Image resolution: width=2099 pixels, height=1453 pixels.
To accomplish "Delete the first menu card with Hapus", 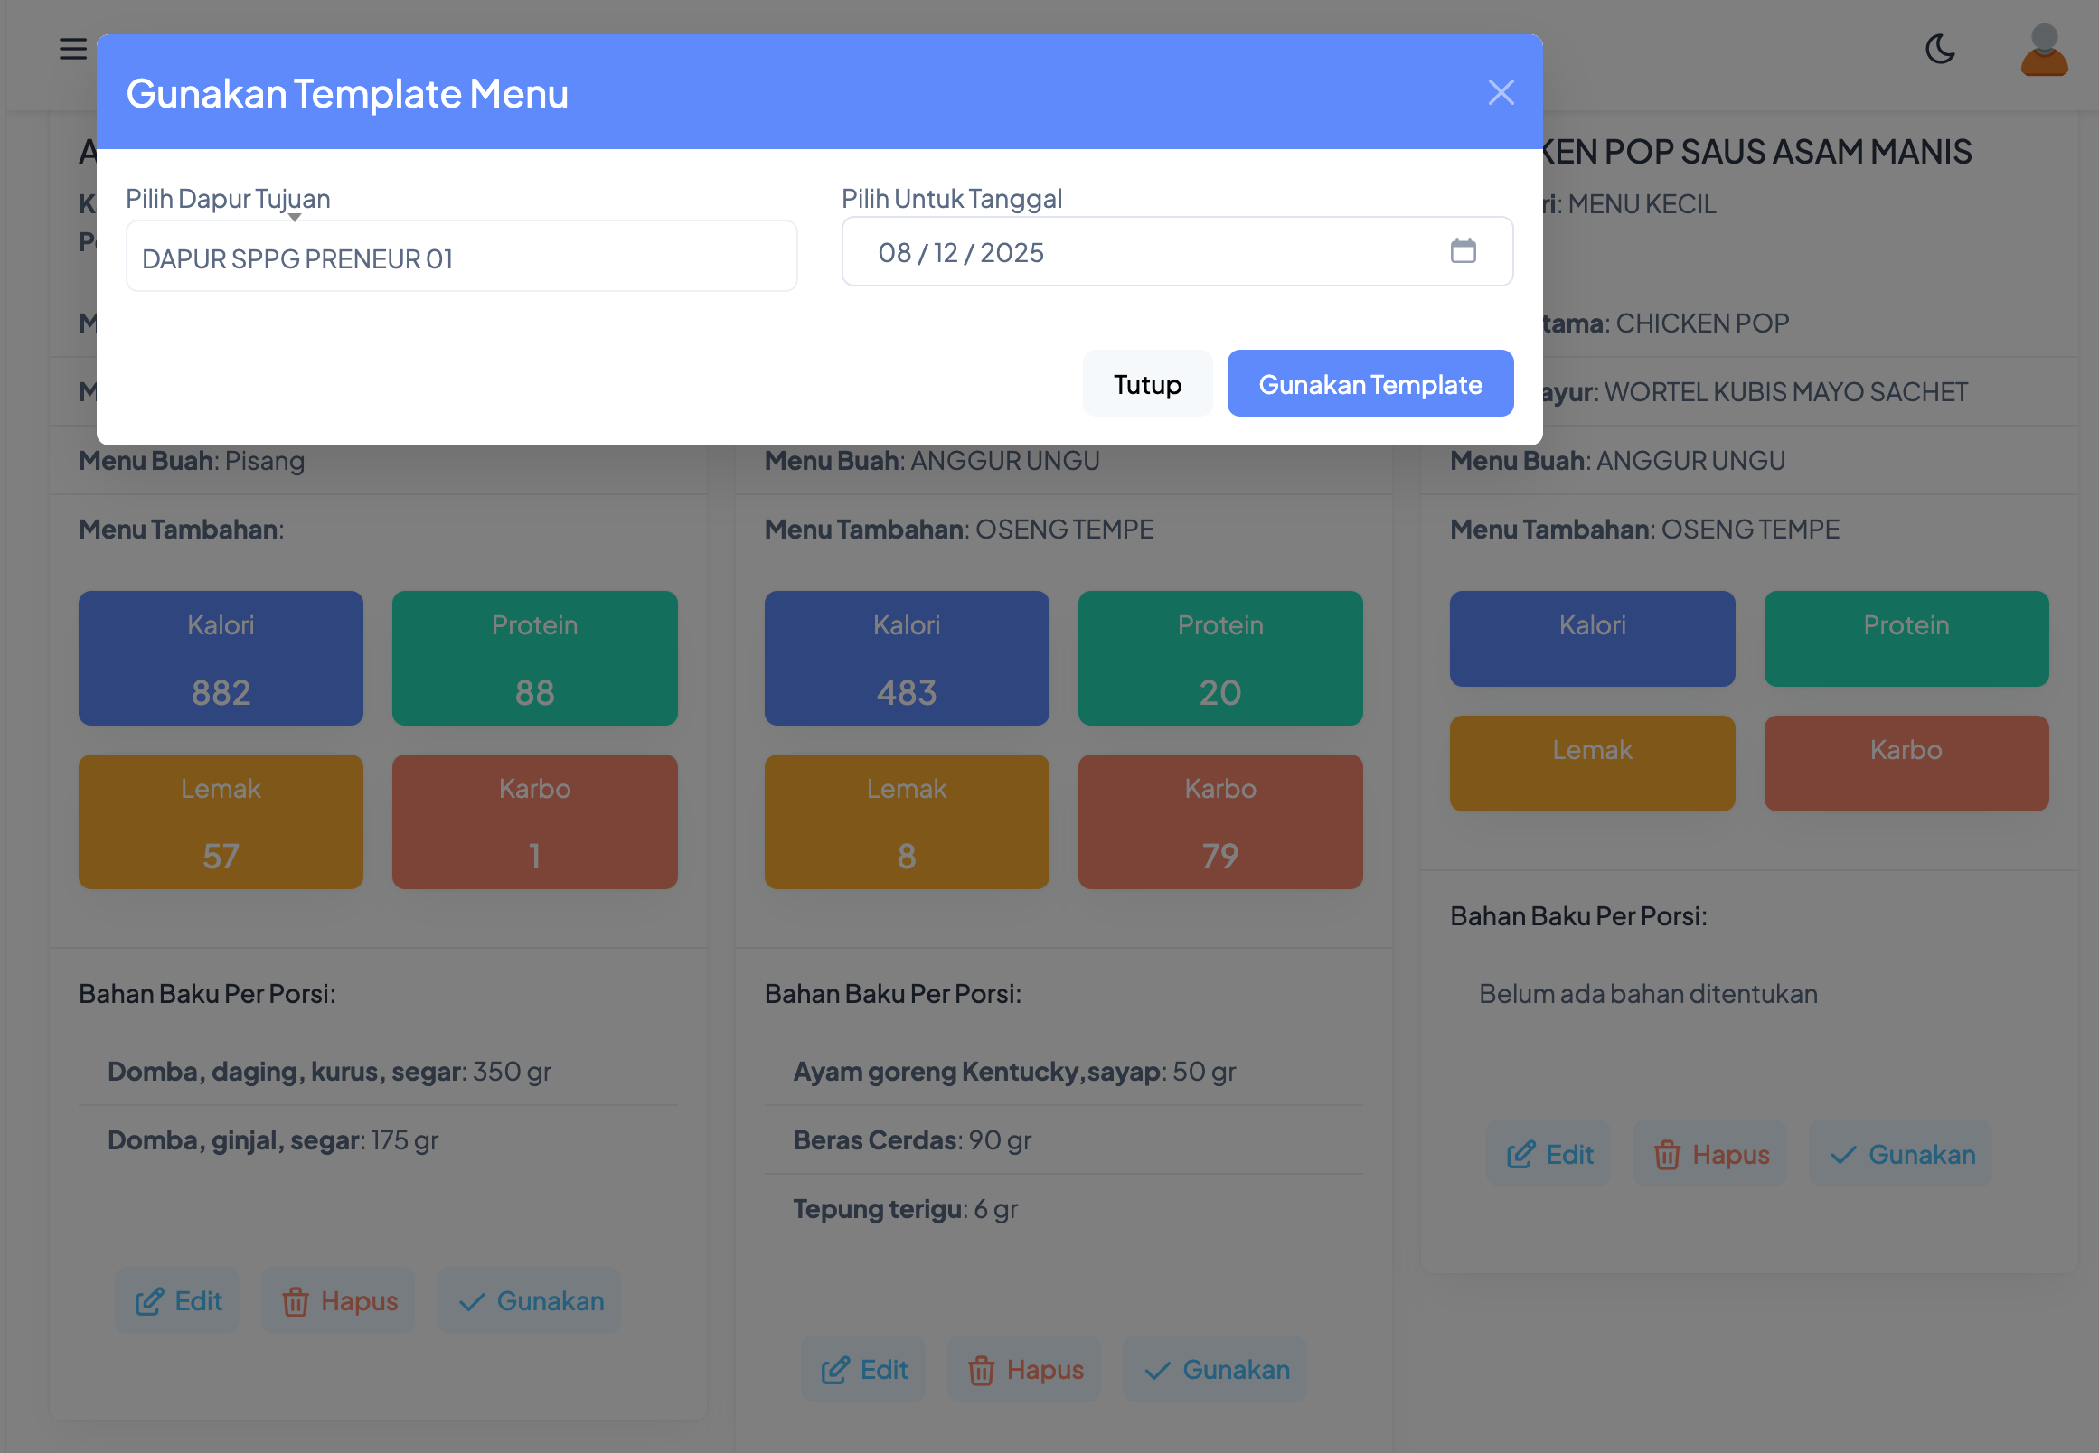I will [339, 1301].
